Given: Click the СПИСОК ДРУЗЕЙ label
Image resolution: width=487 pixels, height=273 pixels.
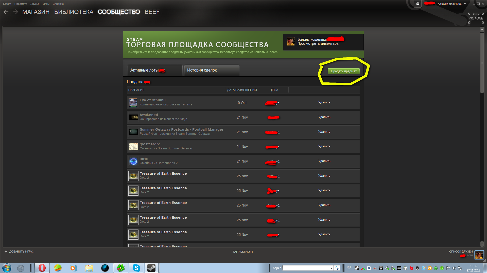Looking at the screenshot, I should [x=461, y=252].
